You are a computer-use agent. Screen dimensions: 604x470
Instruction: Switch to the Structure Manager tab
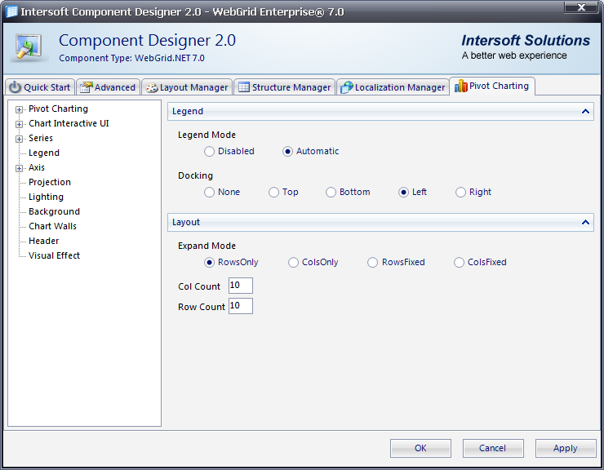(285, 87)
